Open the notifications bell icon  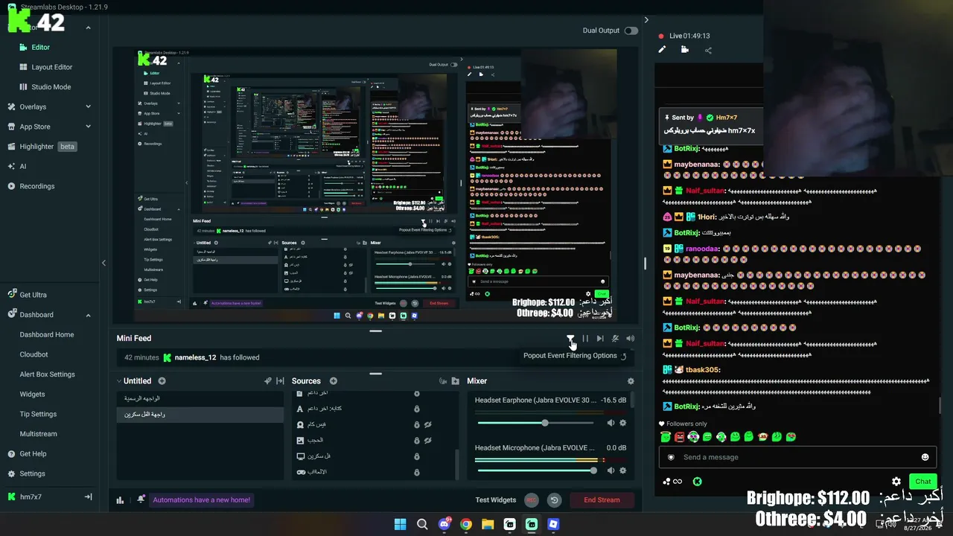(x=141, y=500)
